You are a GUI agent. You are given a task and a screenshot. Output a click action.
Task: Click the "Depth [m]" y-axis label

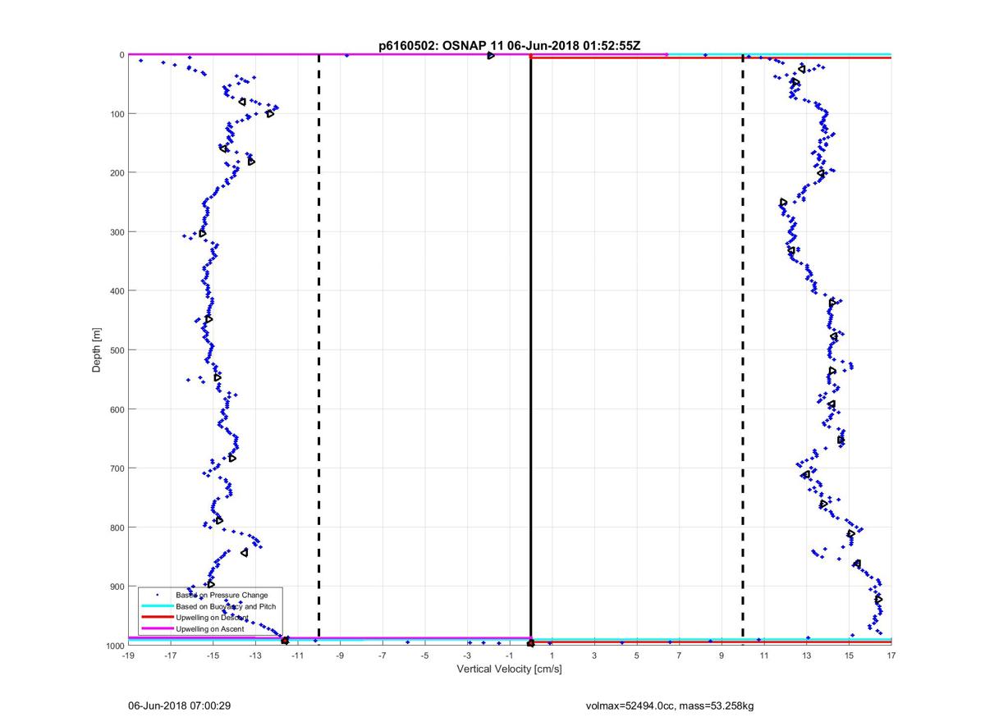97,350
